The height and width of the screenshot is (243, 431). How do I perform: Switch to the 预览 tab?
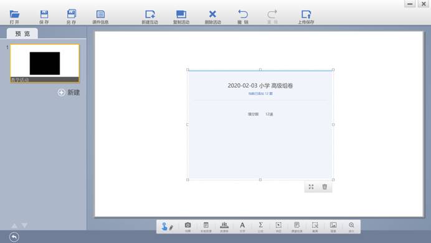(22, 34)
